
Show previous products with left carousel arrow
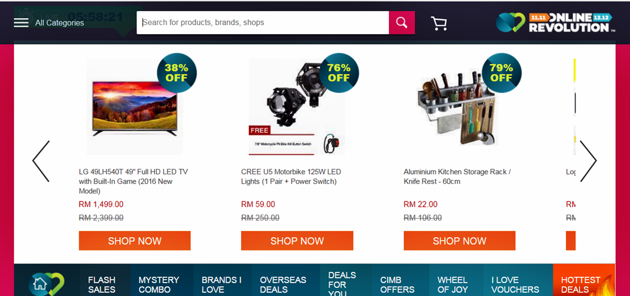[41, 161]
